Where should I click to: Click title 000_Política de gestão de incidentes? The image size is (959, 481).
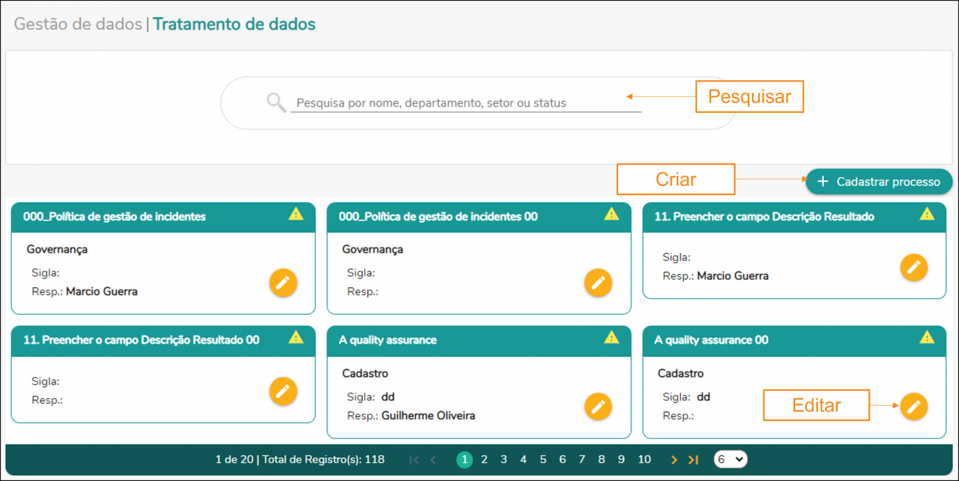114,217
